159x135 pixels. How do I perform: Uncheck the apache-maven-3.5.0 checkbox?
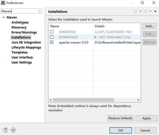(x=51, y=42)
